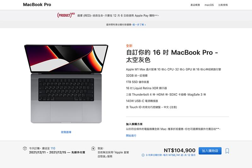
Task: Open the 瀏覽圖庫 gallery link
Action: 66,132
